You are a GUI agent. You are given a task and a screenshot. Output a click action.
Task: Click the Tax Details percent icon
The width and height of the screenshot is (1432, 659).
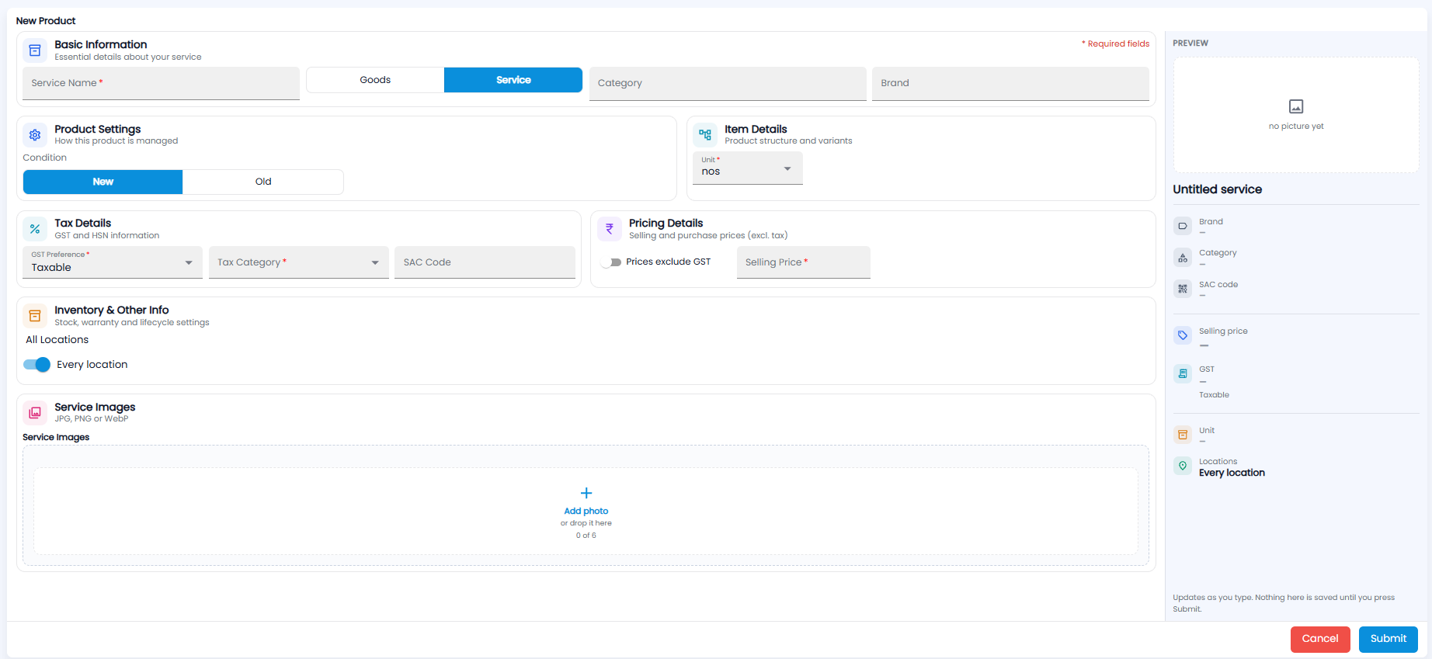(35, 229)
